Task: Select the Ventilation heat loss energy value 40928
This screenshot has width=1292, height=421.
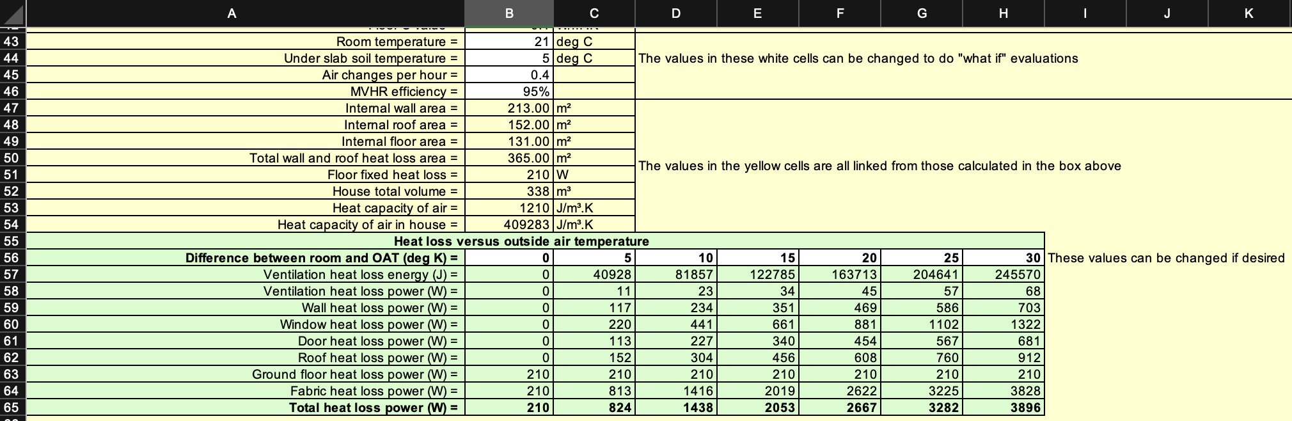Action: pos(594,274)
